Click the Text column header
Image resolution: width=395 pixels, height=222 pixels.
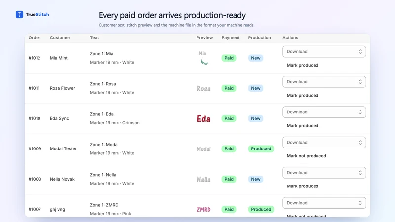(94, 38)
